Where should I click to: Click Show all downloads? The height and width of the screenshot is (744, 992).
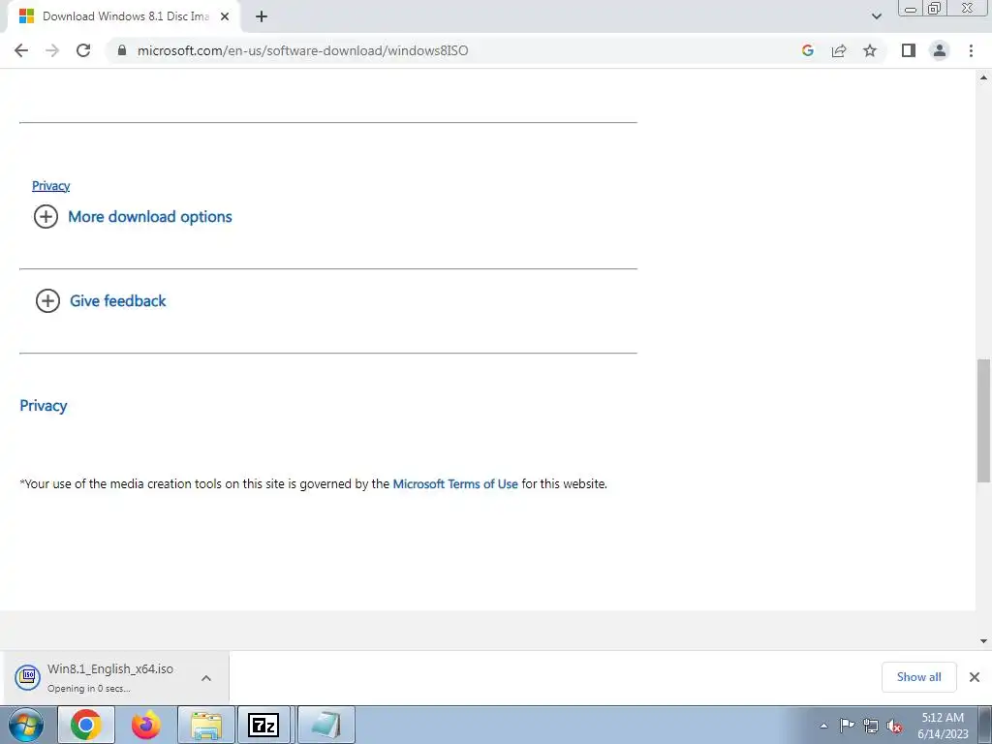[x=918, y=677]
